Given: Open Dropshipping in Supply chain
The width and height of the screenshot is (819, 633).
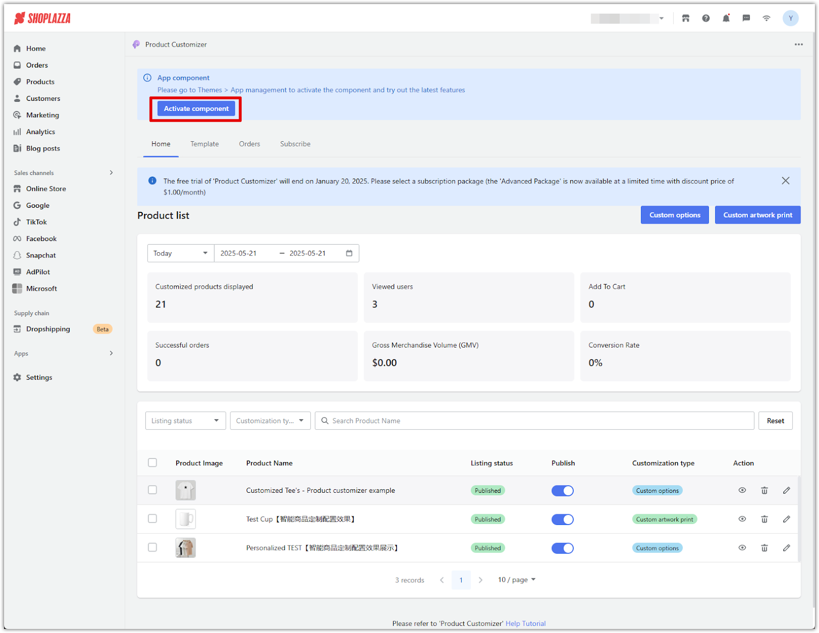Looking at the screenshot, I should pos(48,329).
